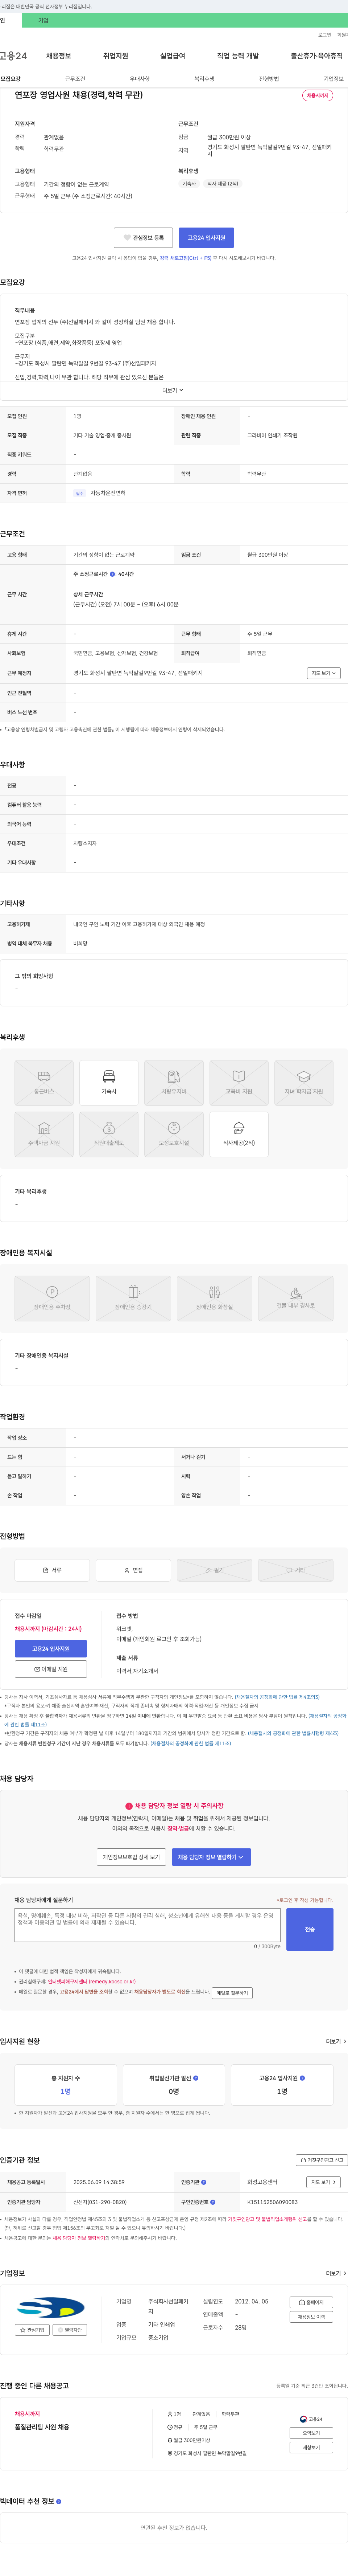Click the 주택자금 지원 icon

pyautogui.click(x=44, y=1134)
